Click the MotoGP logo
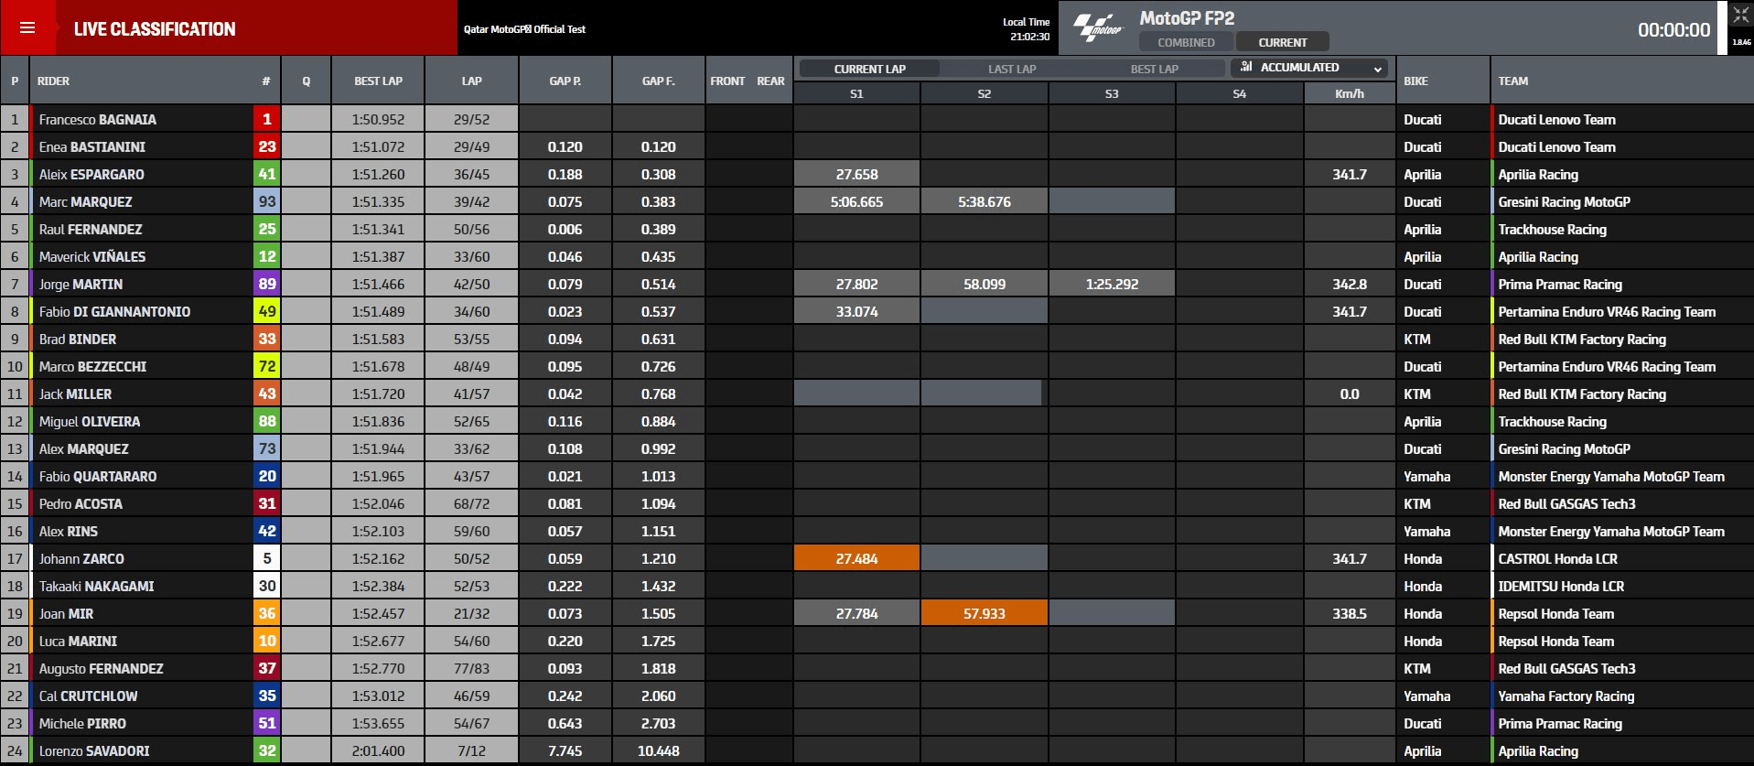The image size is (1754, 766). (x=1098, y=27)
